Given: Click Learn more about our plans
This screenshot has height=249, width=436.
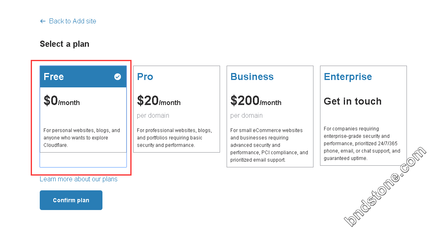Looking at the screenshot, I should (x=79, y=179).
